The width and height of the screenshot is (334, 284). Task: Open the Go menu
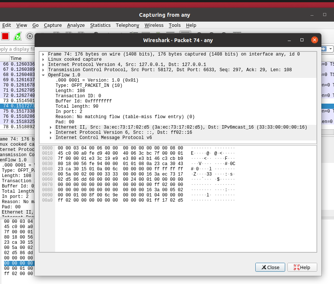pyautogui.click(x=35, y=25)
